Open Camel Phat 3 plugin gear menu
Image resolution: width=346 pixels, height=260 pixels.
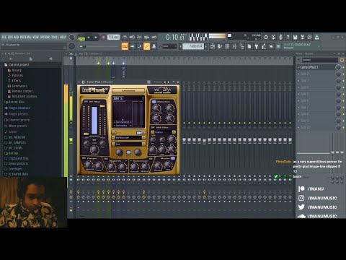(84, 82)
